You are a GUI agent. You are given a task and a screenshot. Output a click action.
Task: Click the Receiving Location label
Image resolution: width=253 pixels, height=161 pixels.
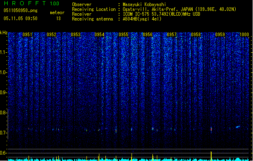tap(94, 9)
